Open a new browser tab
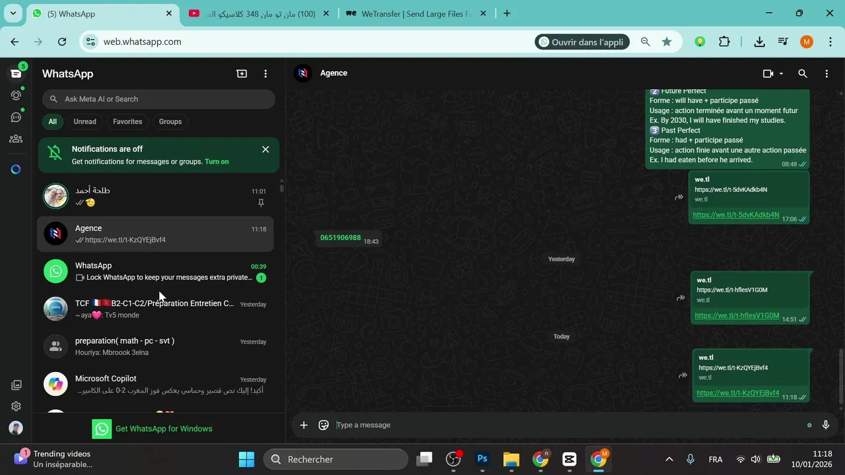This screenshot has width=845, height=475. 507,13
